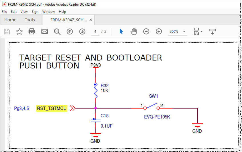Click the Fit width page display icon
242x152 pixels.
[x=196, y=32]
